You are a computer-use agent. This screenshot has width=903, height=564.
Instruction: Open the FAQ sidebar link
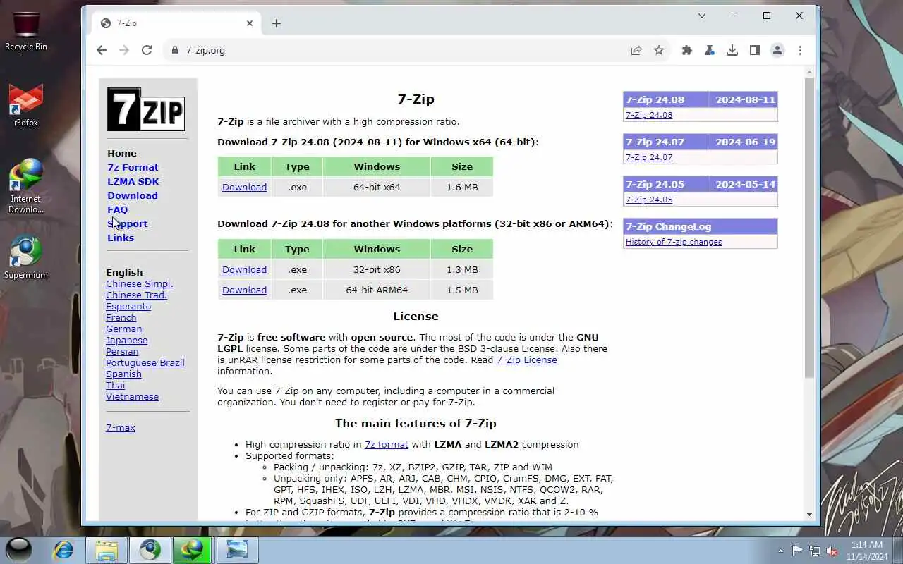118,209
